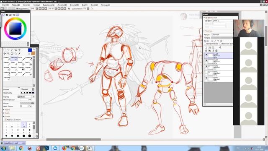This screenshot has height=151, width=268.
Task: Flip the canvas view horizontally
Action: pyautogui.click(x=69, y=8)
